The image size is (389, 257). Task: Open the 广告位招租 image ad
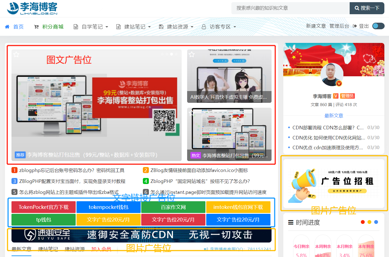coord(334,183)
